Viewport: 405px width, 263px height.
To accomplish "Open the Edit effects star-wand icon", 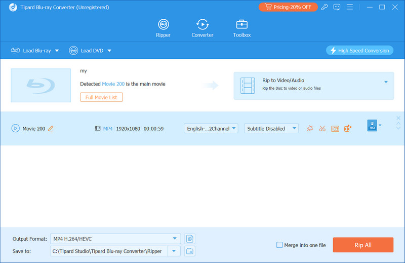I will click(x=310, y=128).
